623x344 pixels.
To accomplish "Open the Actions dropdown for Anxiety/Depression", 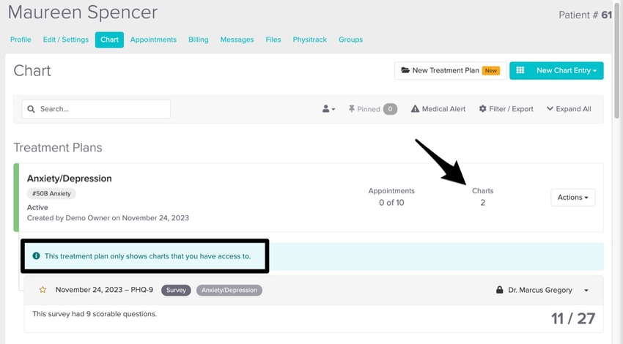I will click(572, 197).
